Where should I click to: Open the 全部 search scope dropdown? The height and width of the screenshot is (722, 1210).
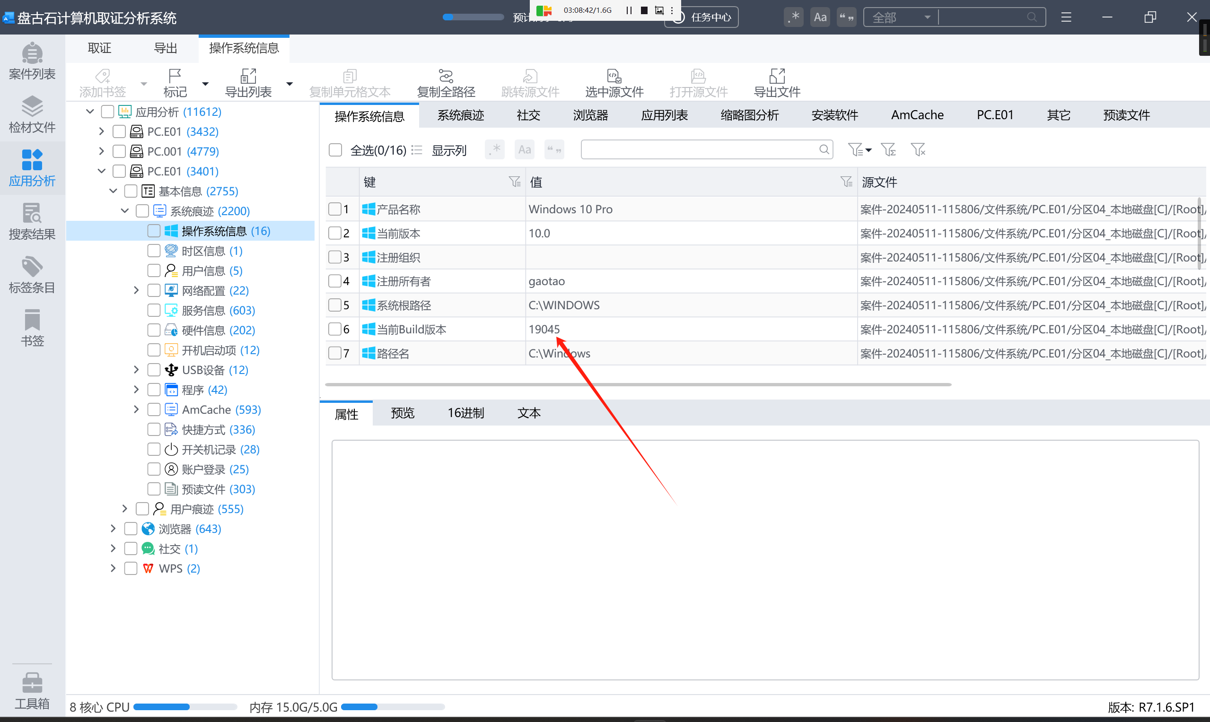coord(901,17)
